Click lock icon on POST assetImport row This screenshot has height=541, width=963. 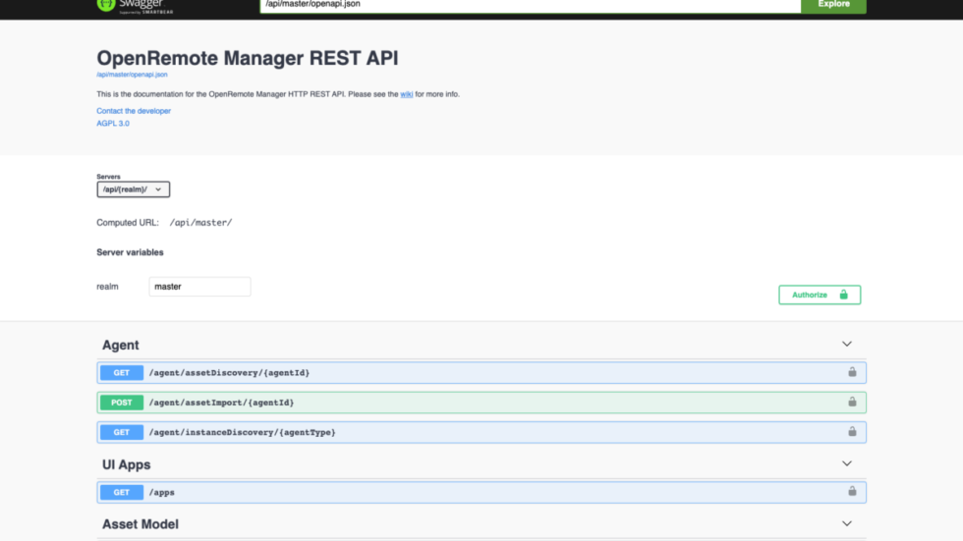852,402
